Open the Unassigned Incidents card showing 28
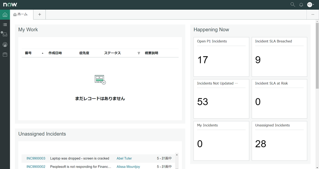Image resolution: width=319 pixels, height=169 pixels. 279,141
